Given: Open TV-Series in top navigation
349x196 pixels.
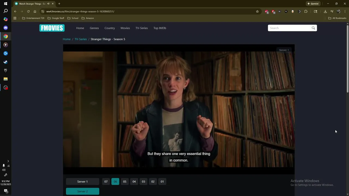Looking at the screenshot, I should coord(142,28).
